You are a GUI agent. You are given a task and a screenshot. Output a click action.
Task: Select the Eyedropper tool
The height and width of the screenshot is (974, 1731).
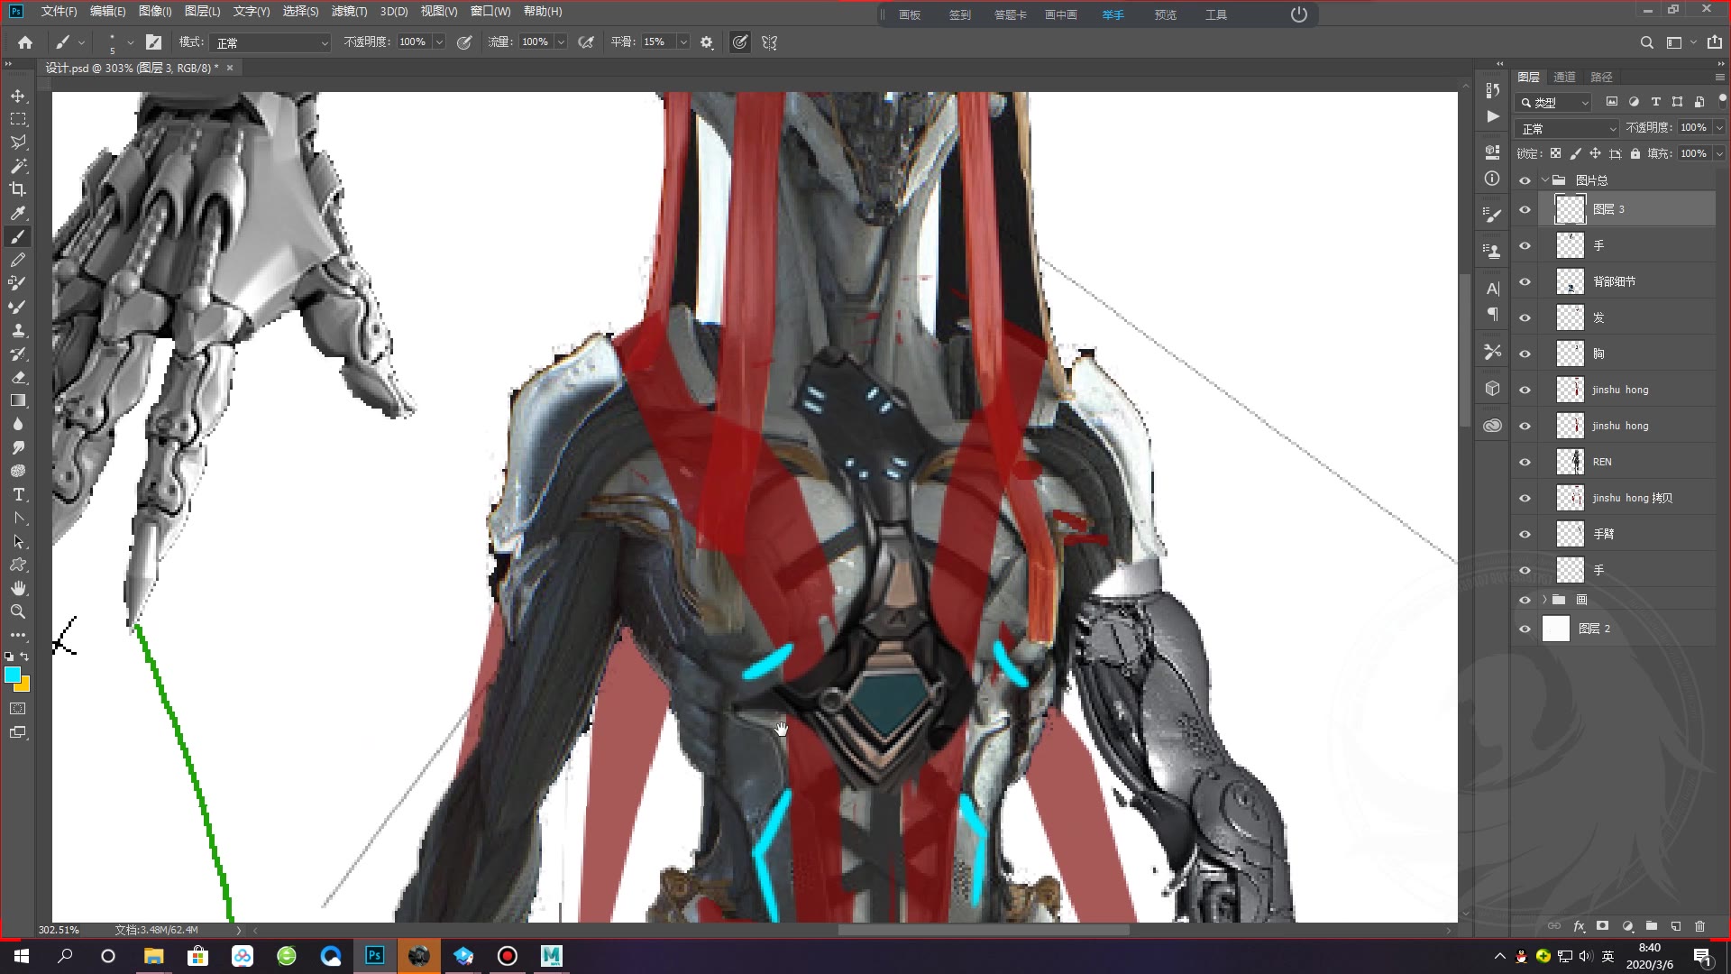(18, 213)
